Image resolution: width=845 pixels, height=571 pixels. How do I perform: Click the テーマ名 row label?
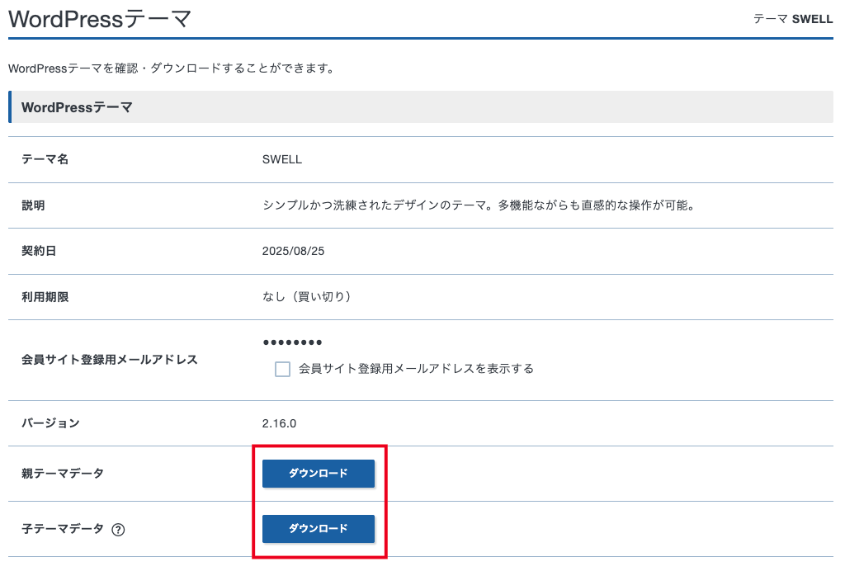tap(45, 159)
